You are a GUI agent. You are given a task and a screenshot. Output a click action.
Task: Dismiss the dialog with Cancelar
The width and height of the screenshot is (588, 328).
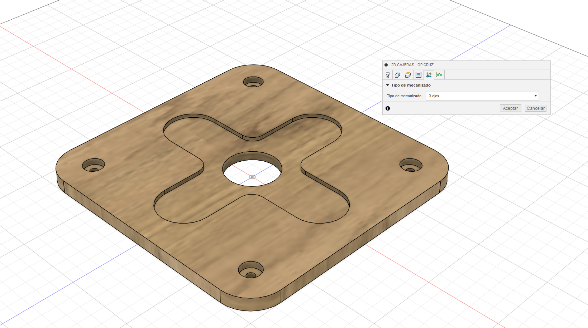[536, 108]
